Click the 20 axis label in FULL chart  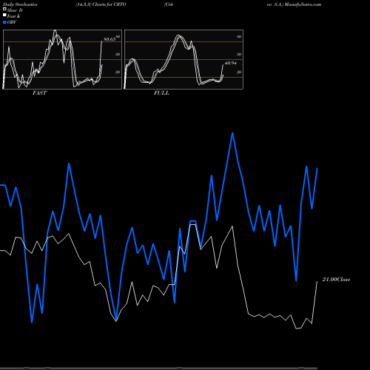point(239,72)
